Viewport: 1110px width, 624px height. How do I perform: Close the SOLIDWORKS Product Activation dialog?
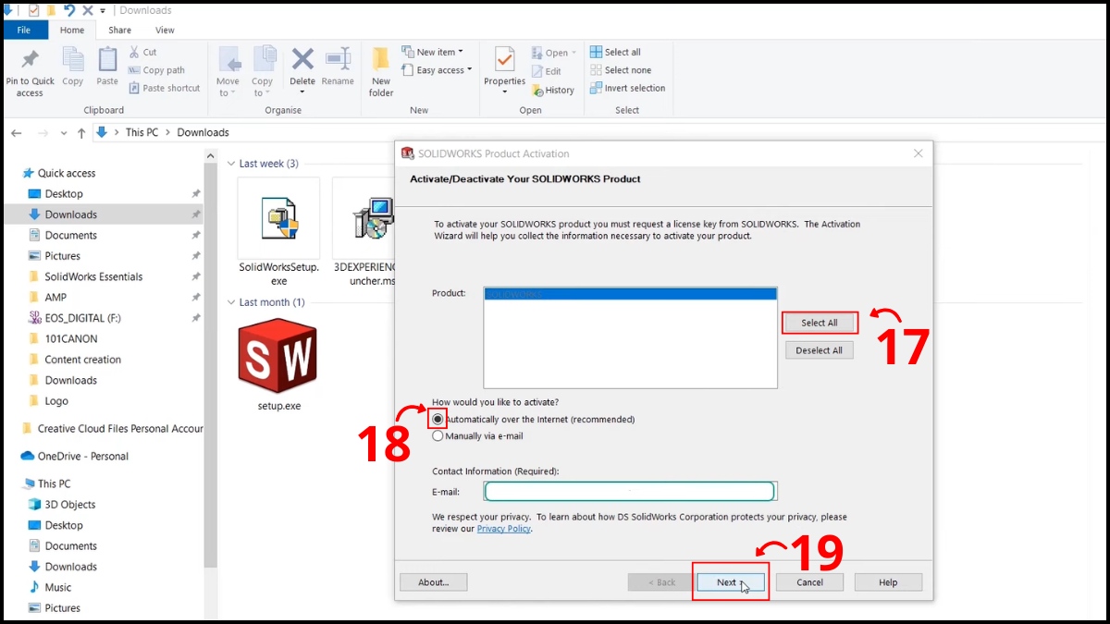[x=919, y=153]
